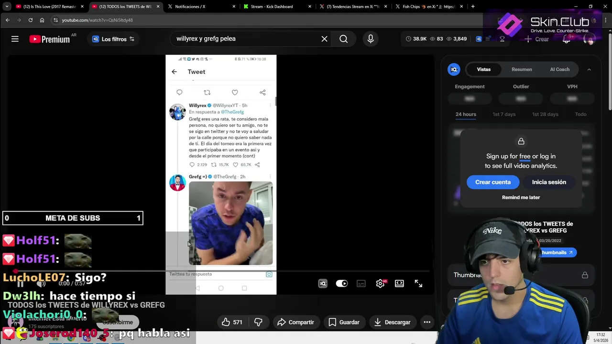Viewport: 612px width, 344px height.
Task: Click the Crear cuenta button
Action: point(493,182)
